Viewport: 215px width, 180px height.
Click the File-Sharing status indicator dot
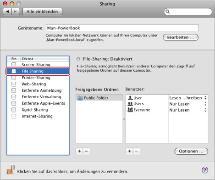[x=78, y=59]
